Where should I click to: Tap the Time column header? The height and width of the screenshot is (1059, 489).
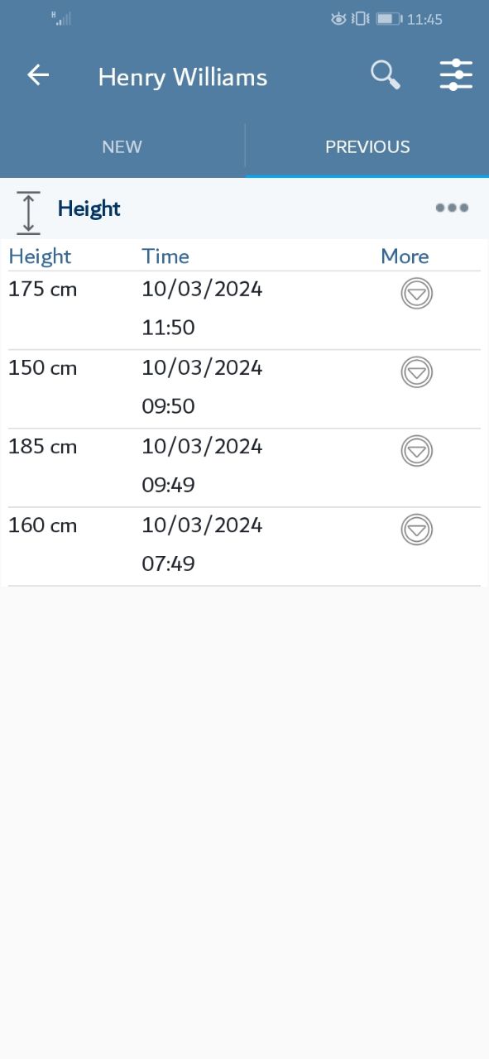[x=165, y=256]
